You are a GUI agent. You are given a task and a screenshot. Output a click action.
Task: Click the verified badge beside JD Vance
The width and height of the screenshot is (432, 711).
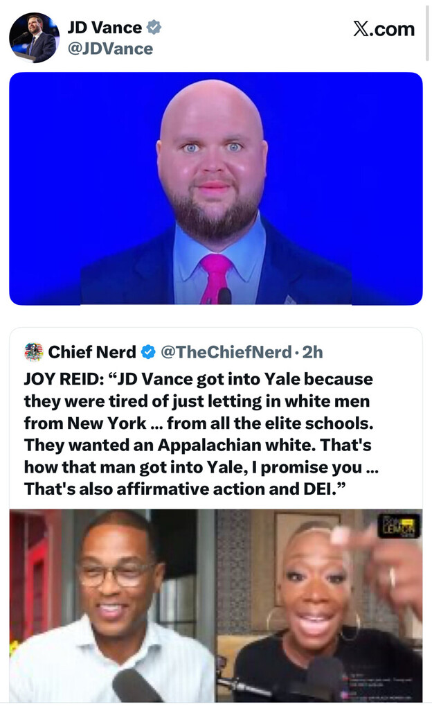tap(154, 27)
